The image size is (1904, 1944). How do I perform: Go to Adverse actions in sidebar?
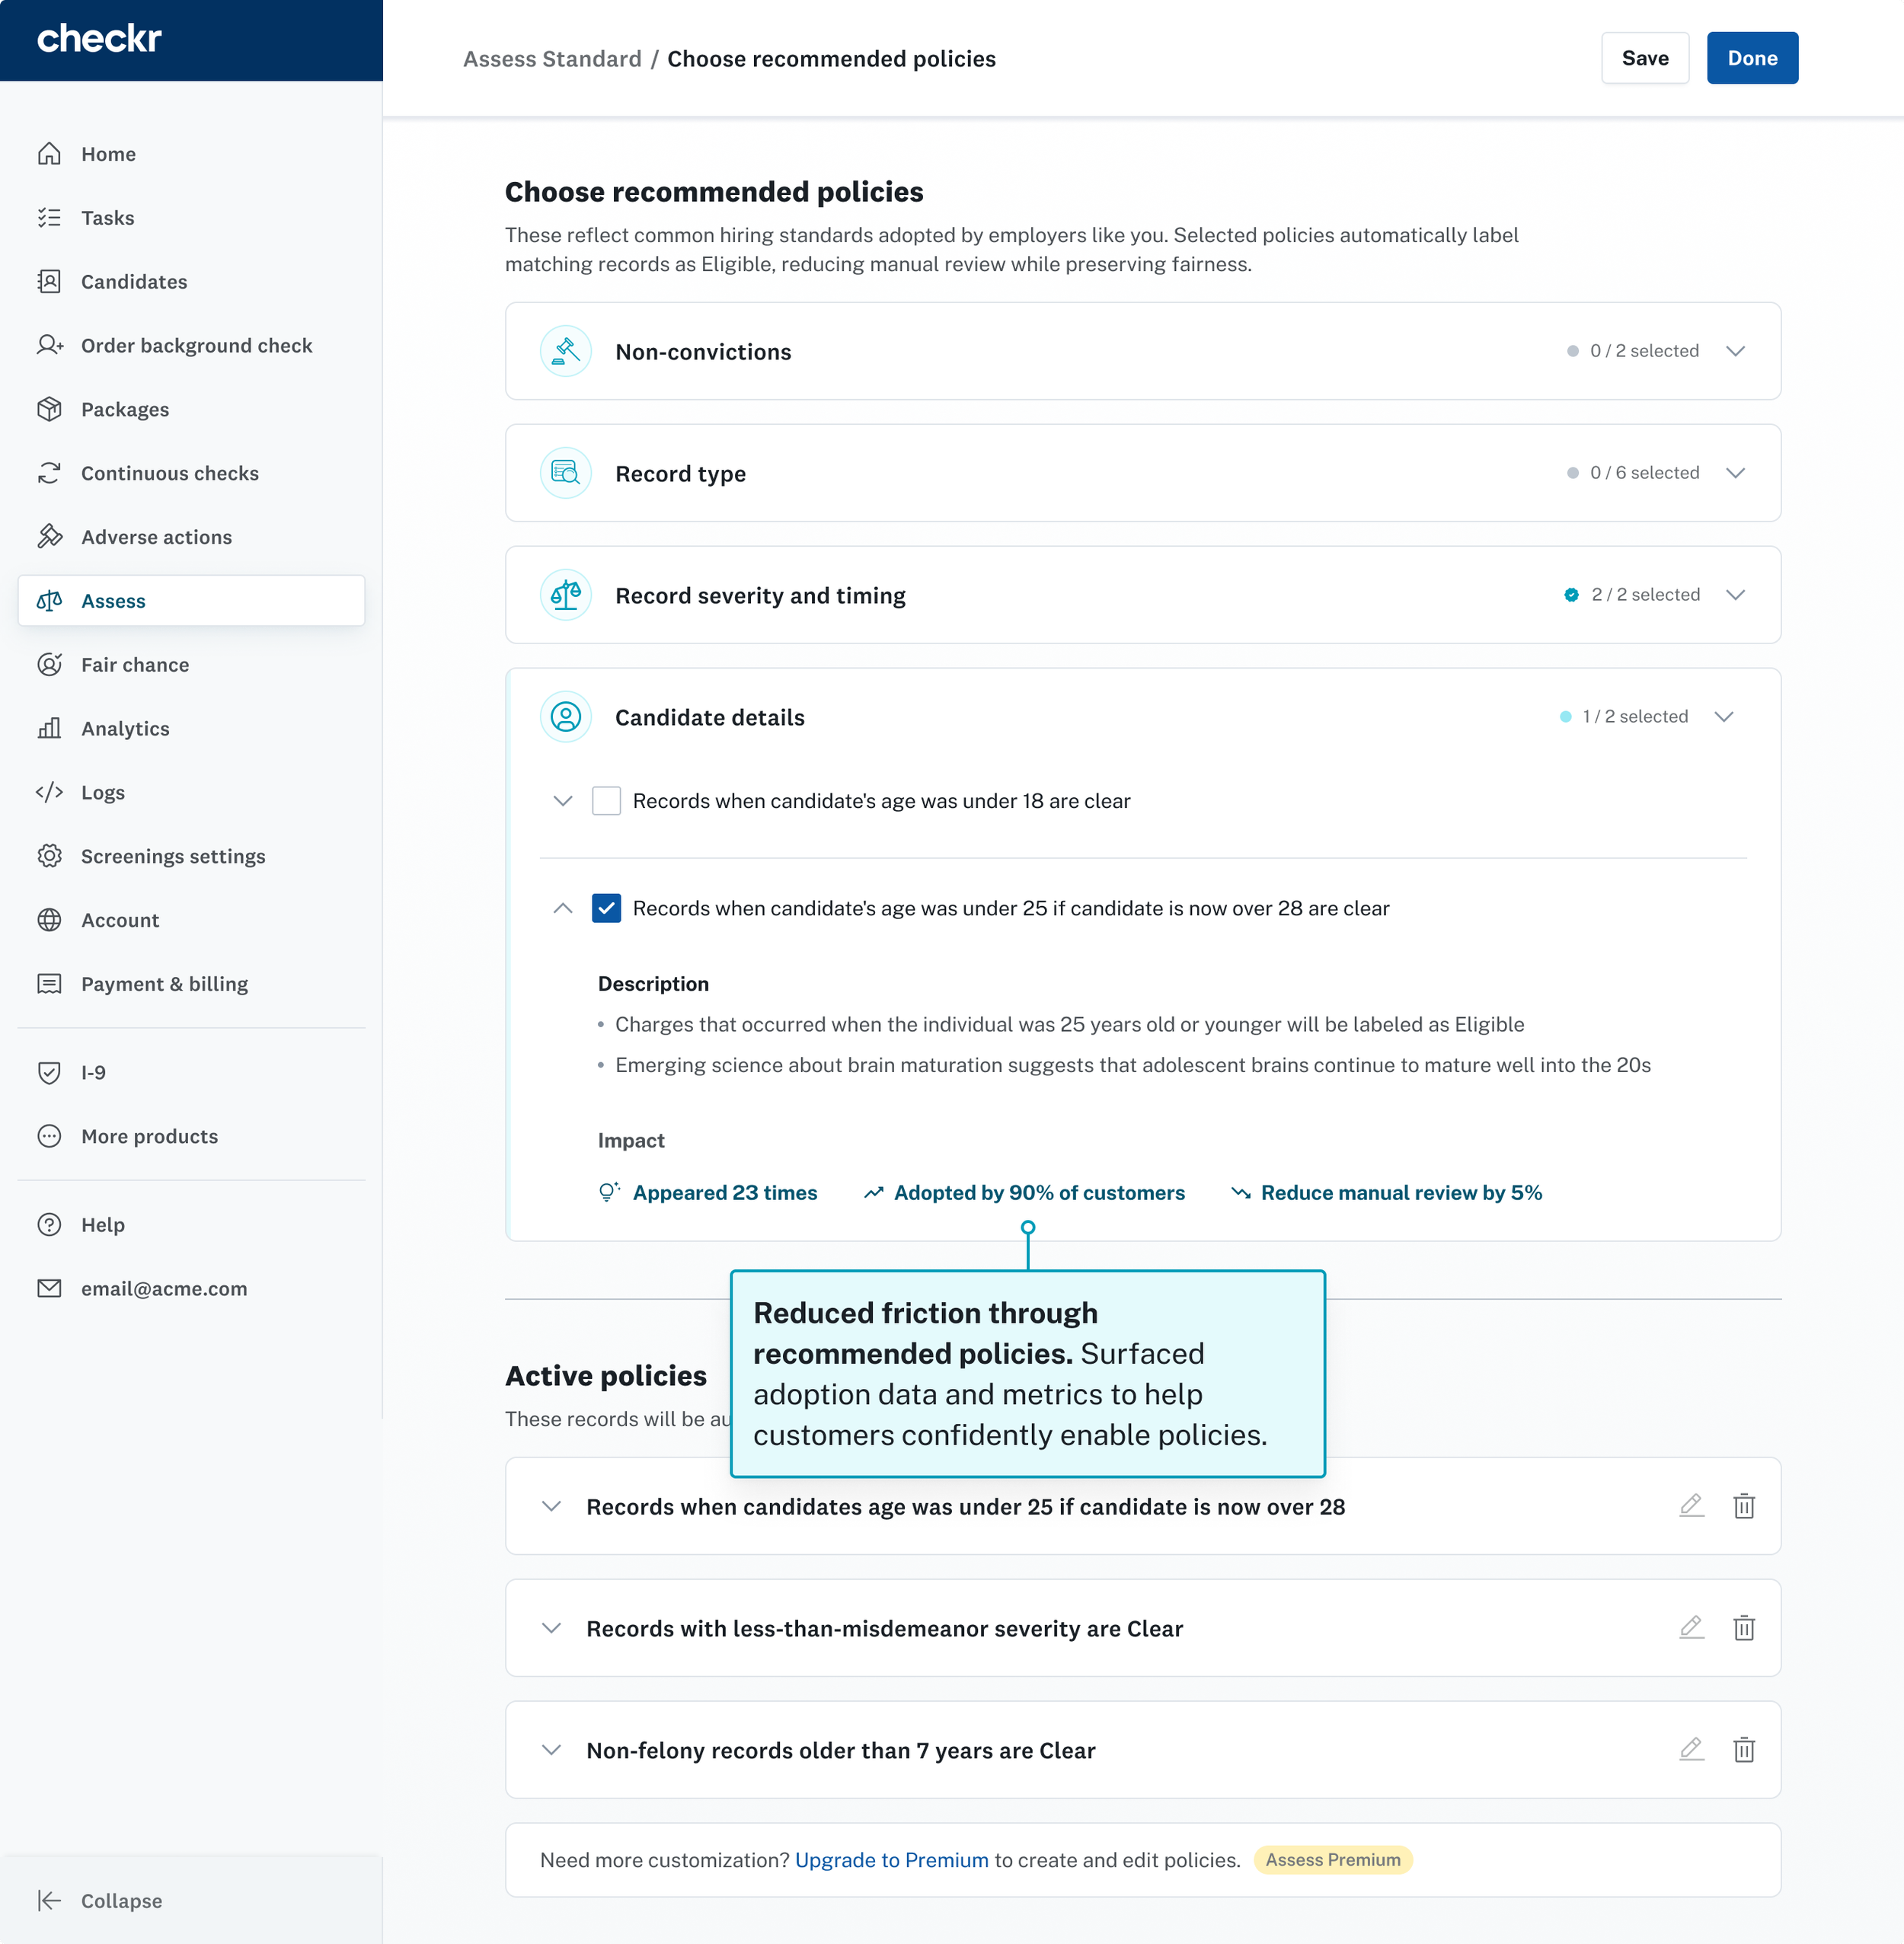(156, 537)
